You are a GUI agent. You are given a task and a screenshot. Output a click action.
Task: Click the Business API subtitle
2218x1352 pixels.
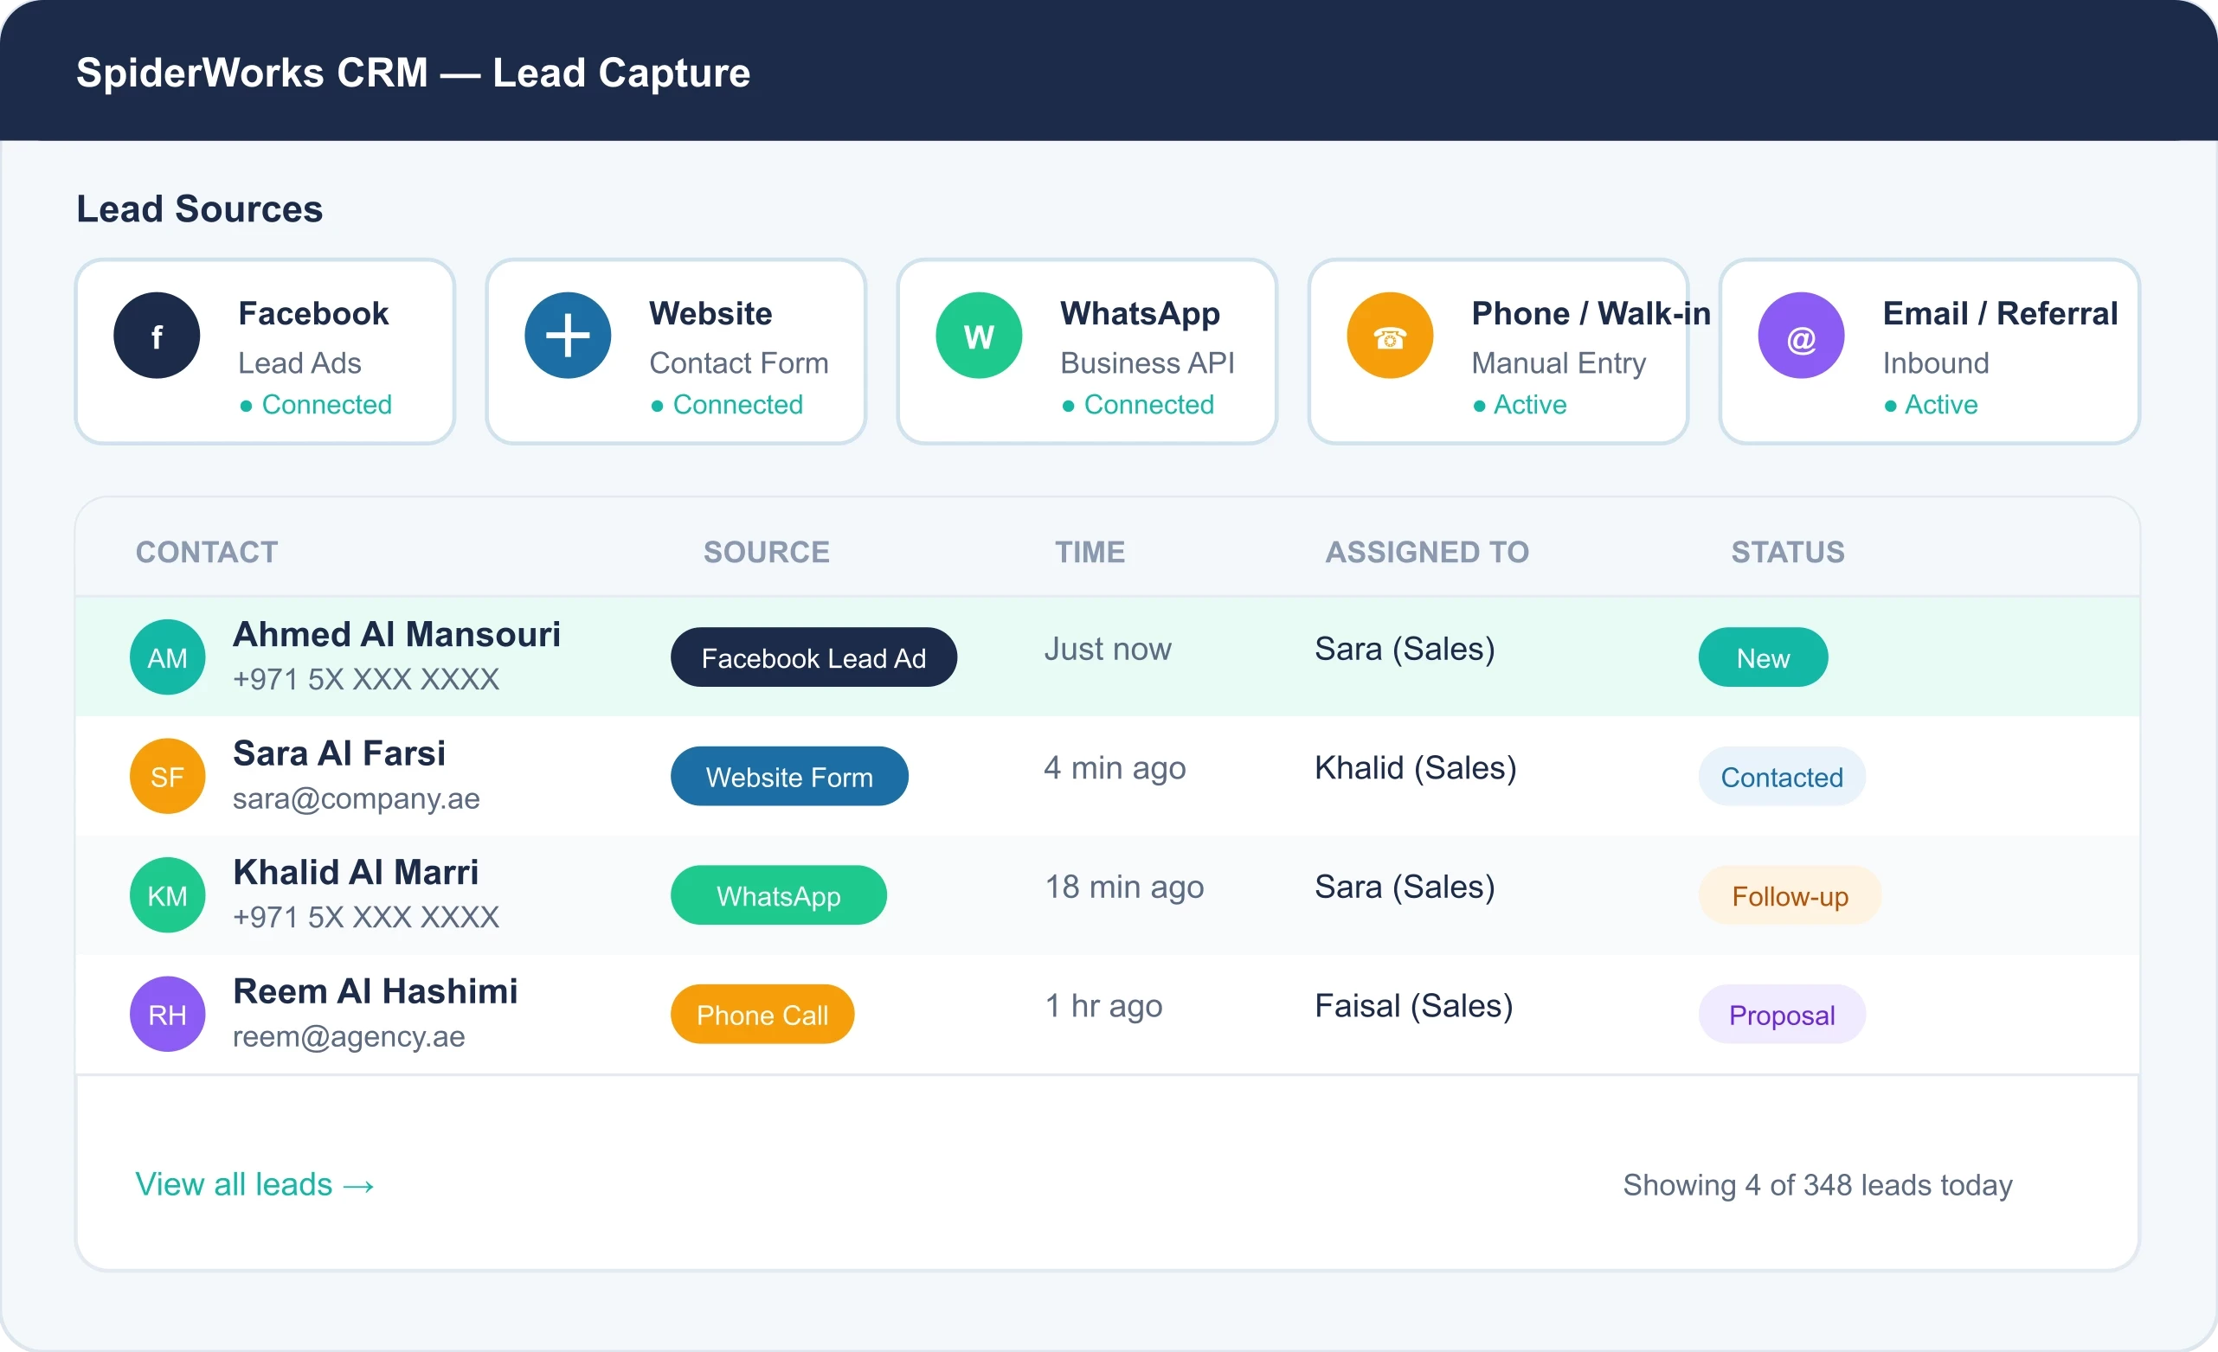(x=1147, y=362)
